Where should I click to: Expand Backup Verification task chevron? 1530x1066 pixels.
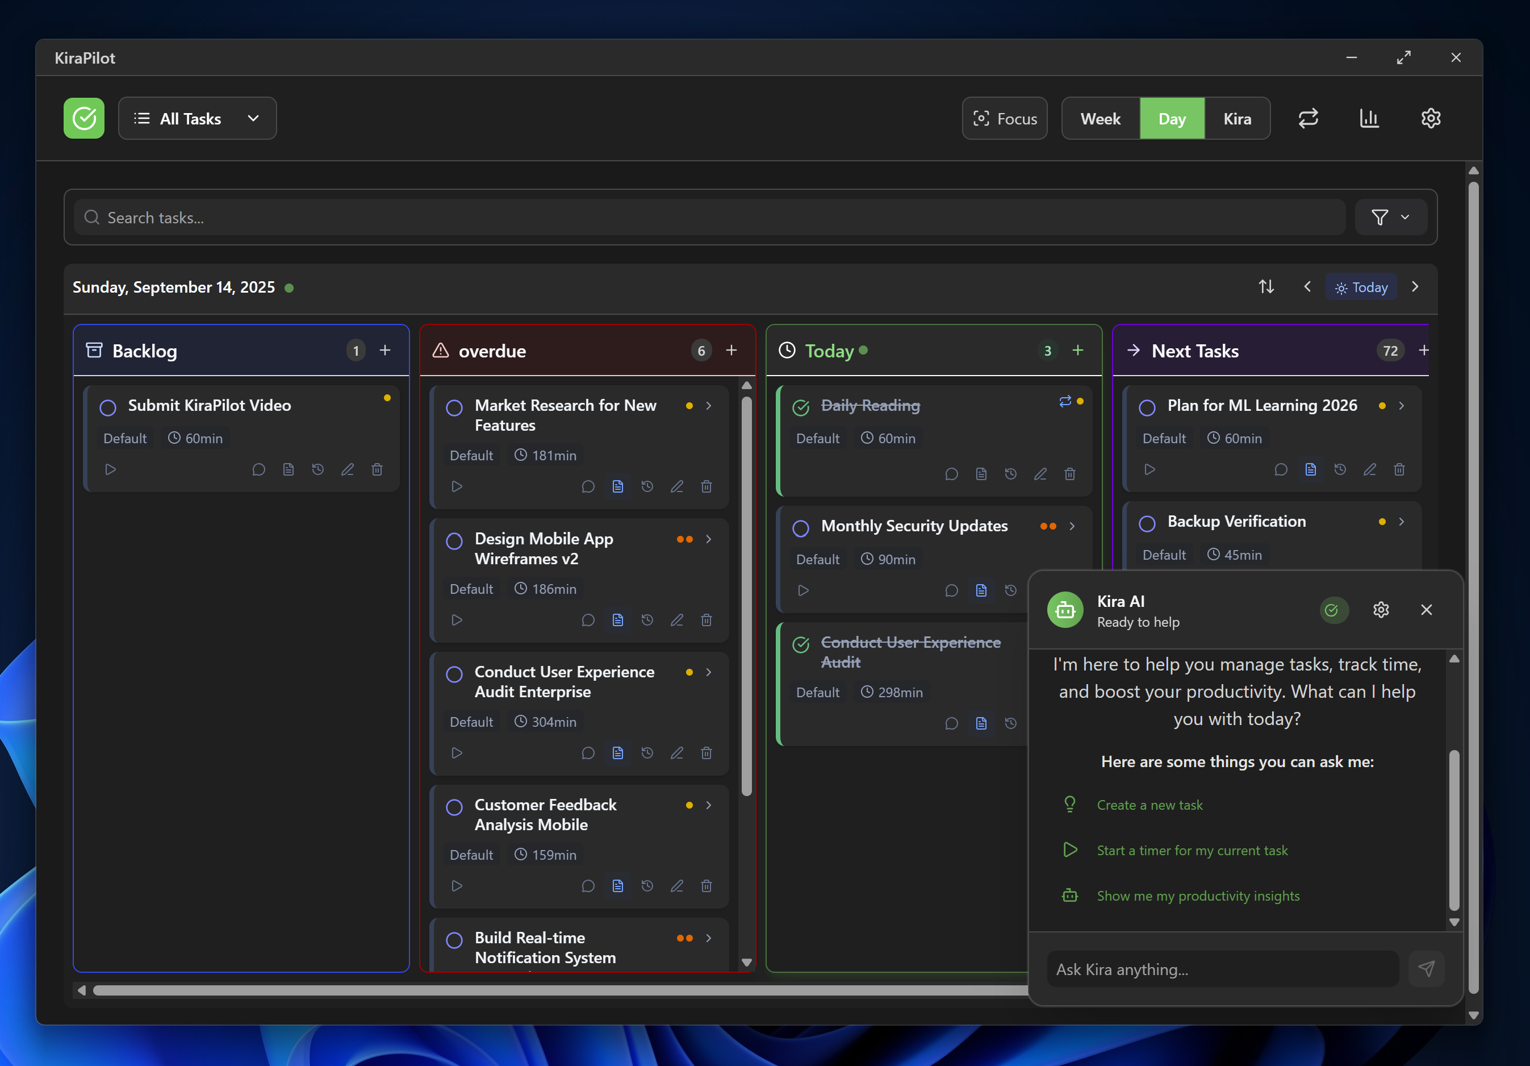(x=1402, y=521)
